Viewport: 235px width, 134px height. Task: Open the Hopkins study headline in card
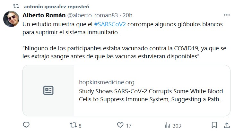[x=151, y=95]
